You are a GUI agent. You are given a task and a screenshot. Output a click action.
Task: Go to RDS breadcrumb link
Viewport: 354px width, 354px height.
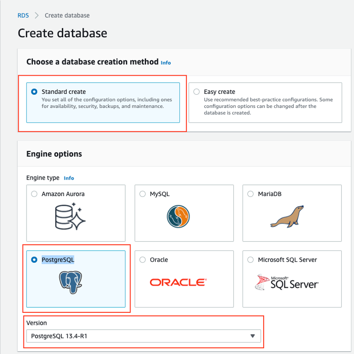coord(23,15)
